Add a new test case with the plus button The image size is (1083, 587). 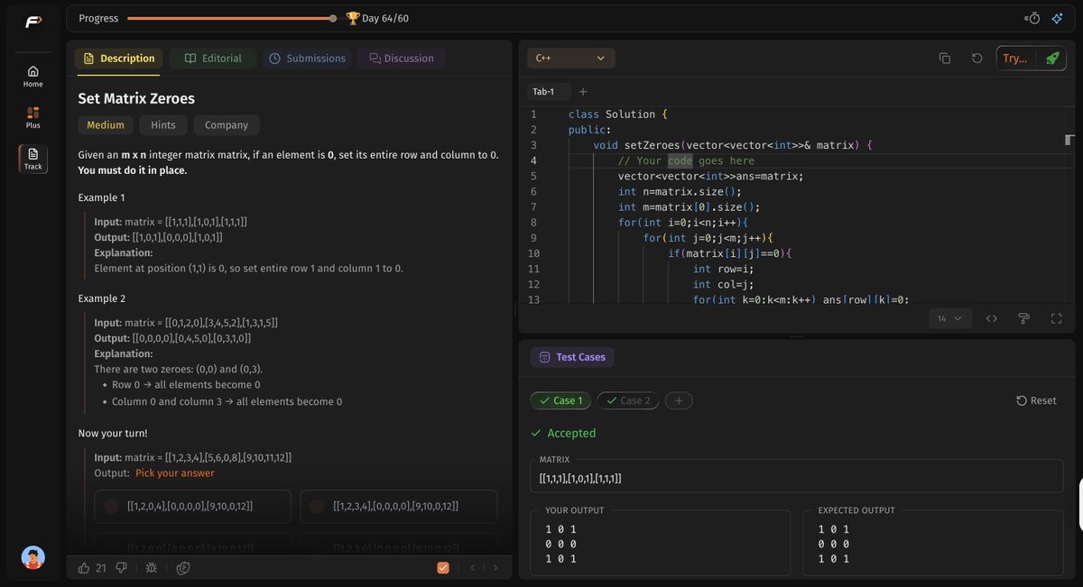pos(679,400)
